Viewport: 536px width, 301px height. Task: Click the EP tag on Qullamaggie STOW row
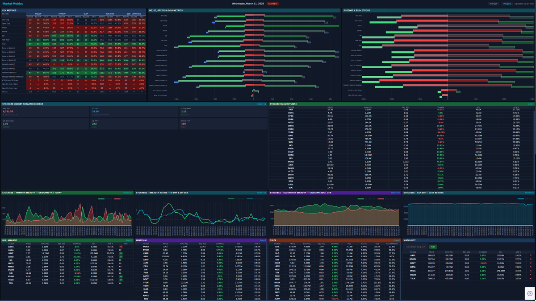[121, 276]
